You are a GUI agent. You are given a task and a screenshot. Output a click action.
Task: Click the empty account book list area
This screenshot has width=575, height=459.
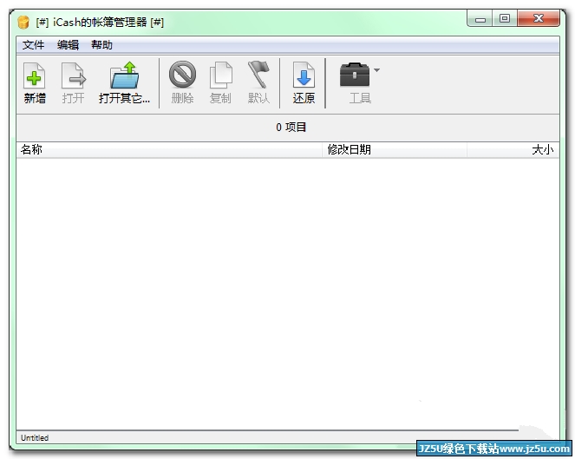(286, 286)
